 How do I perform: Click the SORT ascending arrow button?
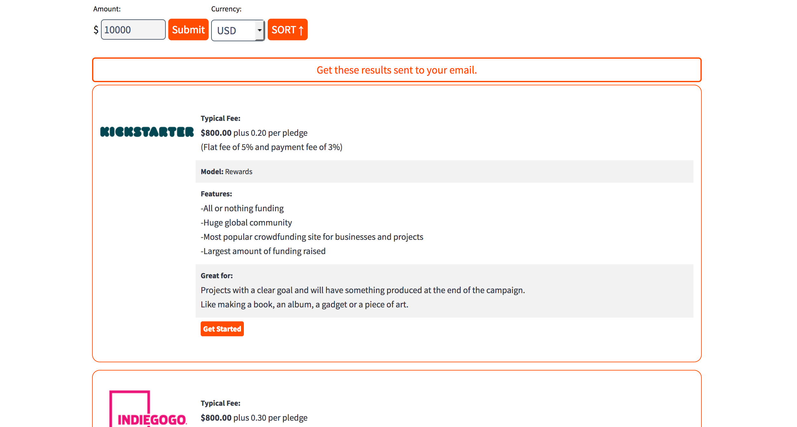(x=287, y=30)
